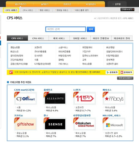Select the 디지털/영상/휴대폰 category link
Screen dimensions: 139x144
click(x=43, y=64)
